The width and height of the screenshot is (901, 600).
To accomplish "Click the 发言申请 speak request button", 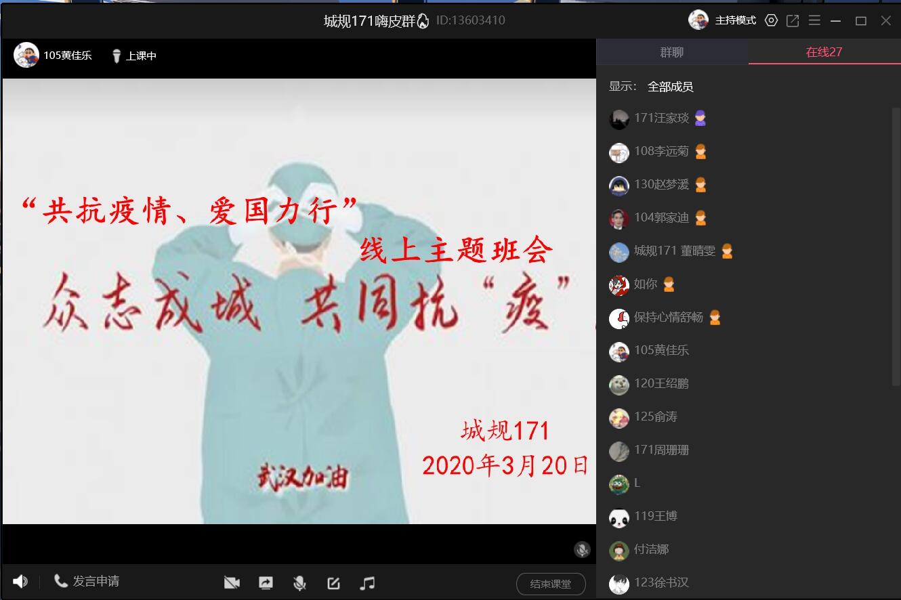I will coord(87,581).
